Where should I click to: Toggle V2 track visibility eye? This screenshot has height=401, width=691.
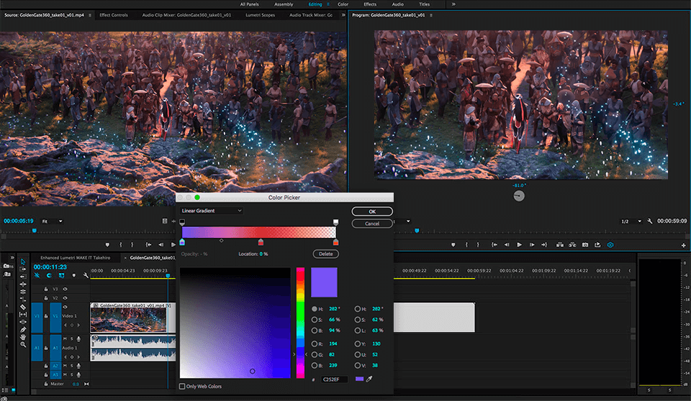(66, 298)
